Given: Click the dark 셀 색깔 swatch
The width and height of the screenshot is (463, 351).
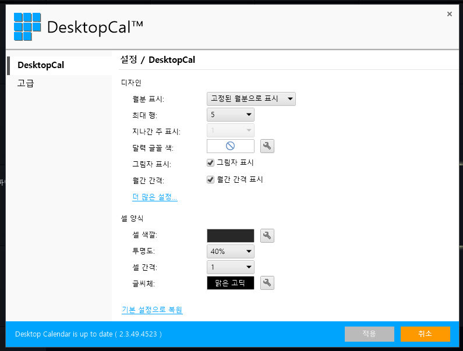Looking at the screenshot, I should [230, 236].
